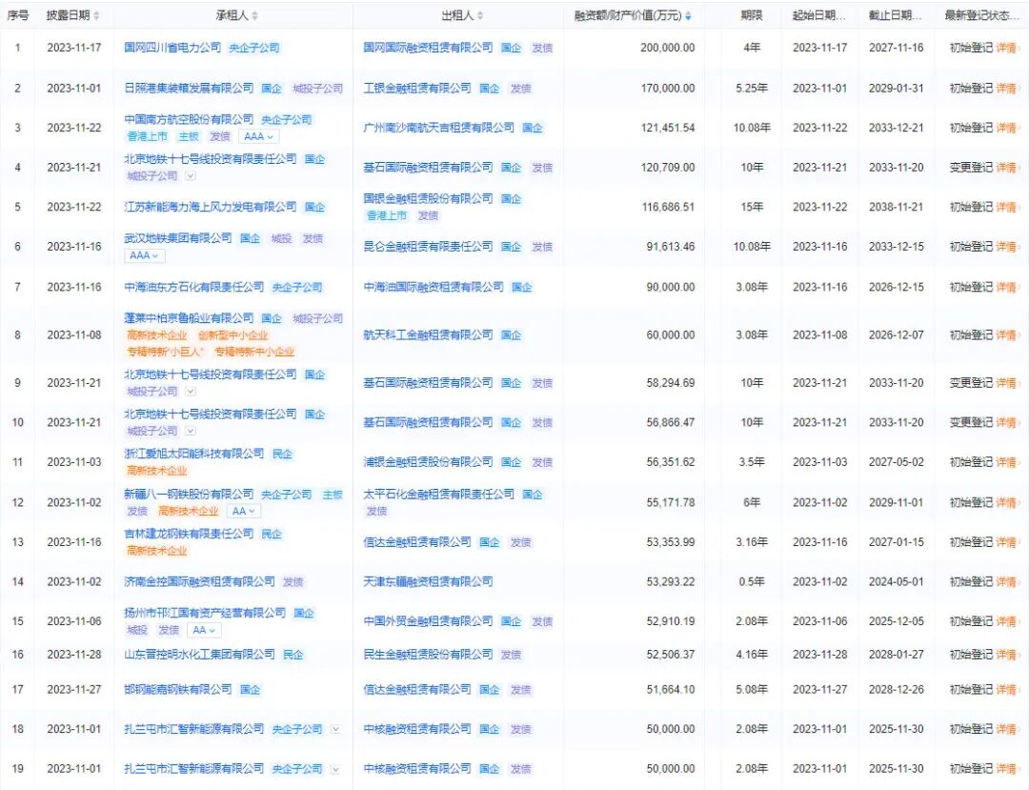The width and height of the screenshot is (1029, 790).
Task: Open lessee link 中国南方航空股份有限公司
Action: (x=189, y=119)
